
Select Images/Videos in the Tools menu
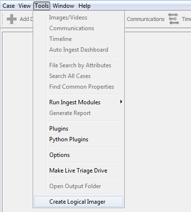[x=79, y=18]
